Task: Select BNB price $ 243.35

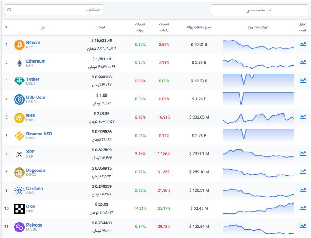Action: [x=101, y=114]
